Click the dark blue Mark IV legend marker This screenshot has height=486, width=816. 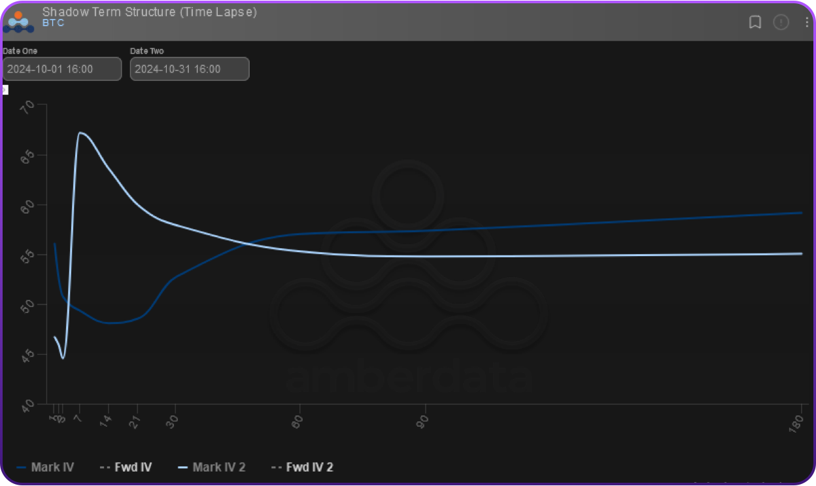(21, 468)
